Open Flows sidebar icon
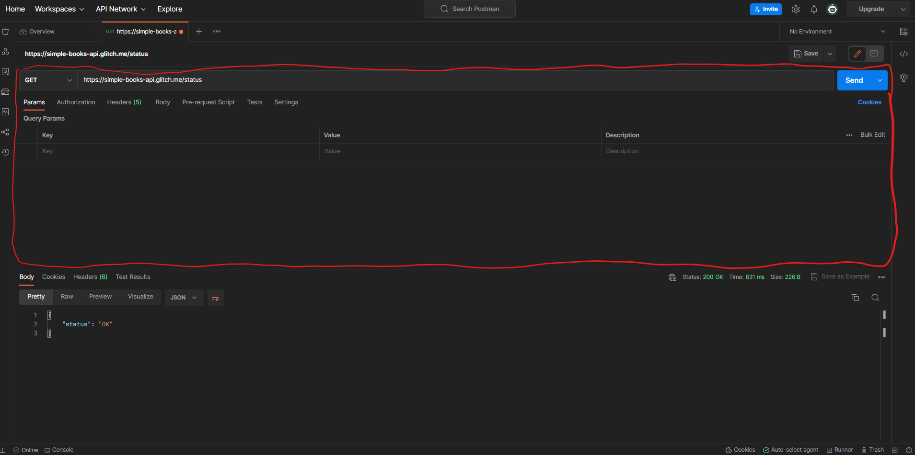The height and width of the screenshot is (455, 915). [x=5, y=132]
